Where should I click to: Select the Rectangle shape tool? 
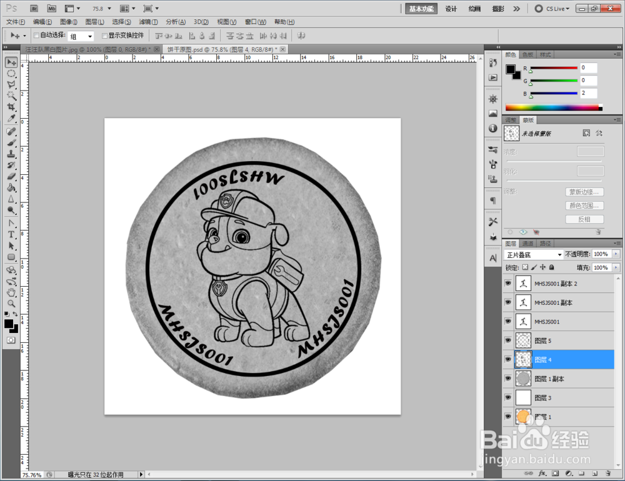click(11, 257)
